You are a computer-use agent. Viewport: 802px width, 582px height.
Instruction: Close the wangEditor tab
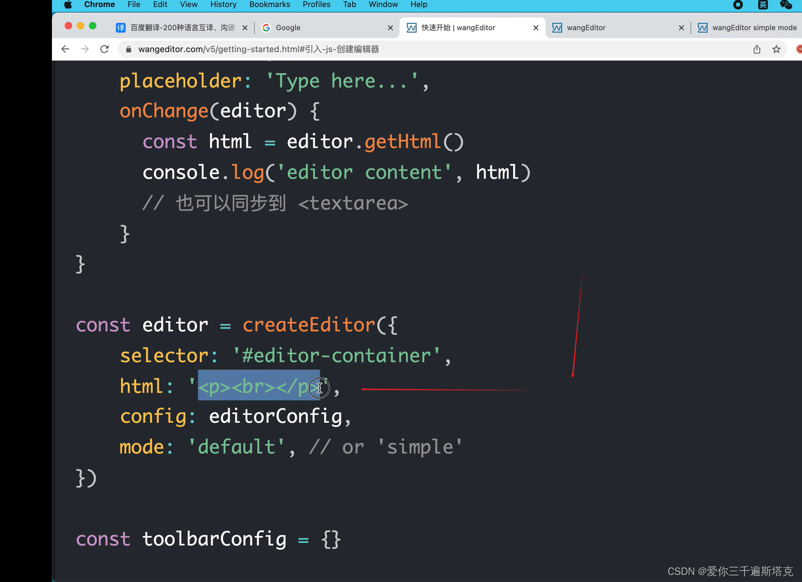681,28
